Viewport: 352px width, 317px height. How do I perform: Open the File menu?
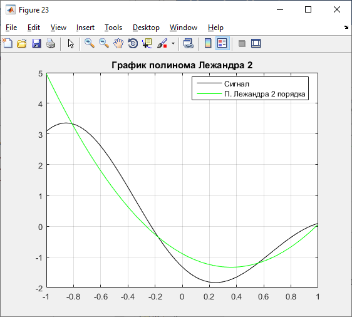coord(11,28)
